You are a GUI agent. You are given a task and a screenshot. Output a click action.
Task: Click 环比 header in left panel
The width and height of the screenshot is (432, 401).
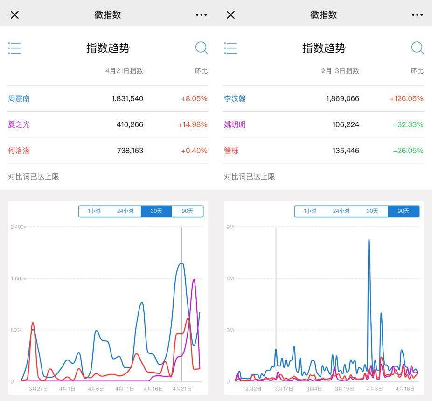click(201, 71)
